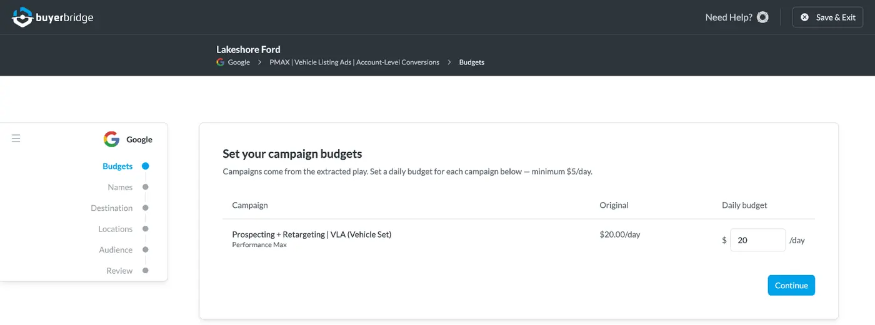
Task: Go to the Names step
Action: pyautogui.click(x=120, y=187)
